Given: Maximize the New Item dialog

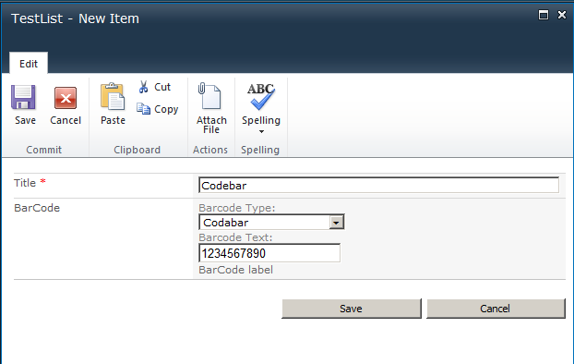Looking at the screenshot, I should point(544,15).
